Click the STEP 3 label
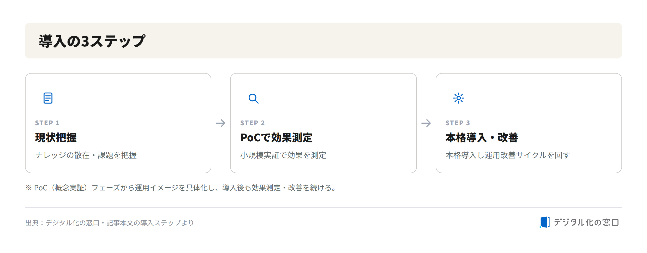647x253 pixels. click(458, 123)
